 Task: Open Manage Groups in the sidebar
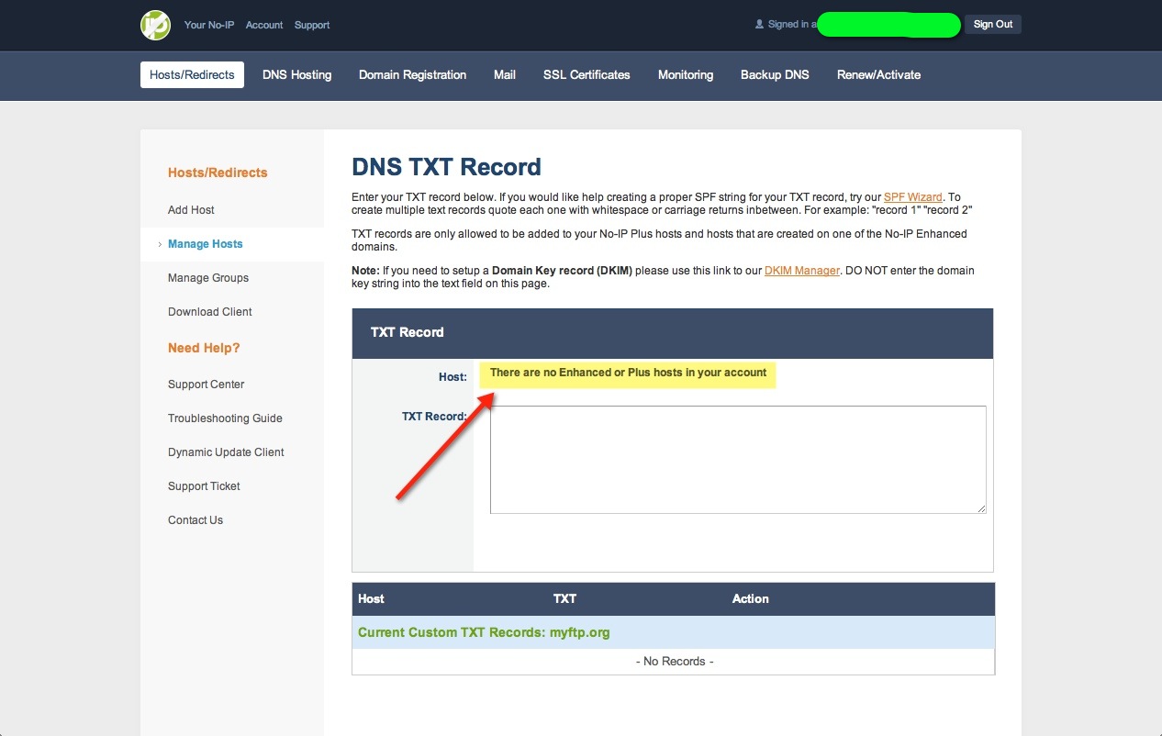click(x=208, y=278)
